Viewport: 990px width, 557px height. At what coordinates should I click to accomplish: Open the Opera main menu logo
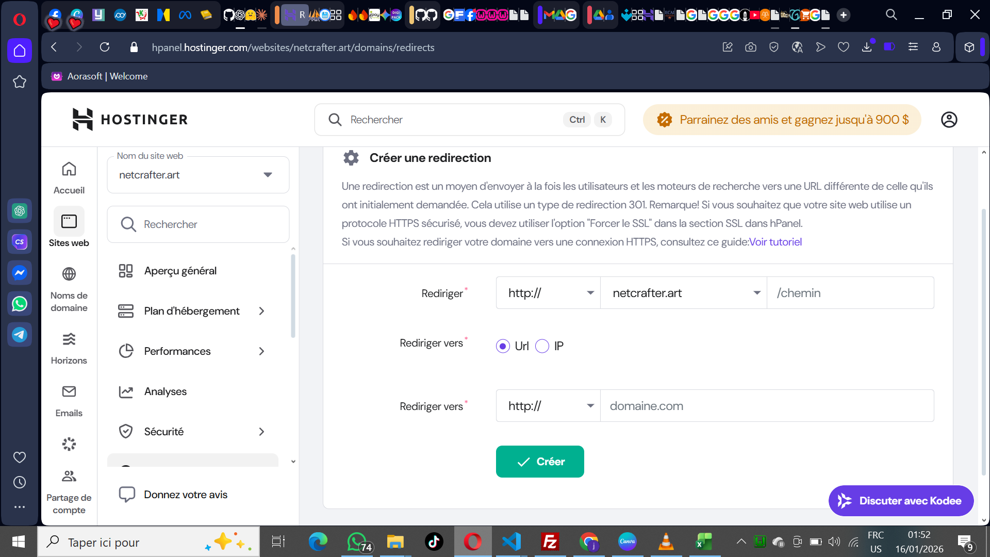19,20
